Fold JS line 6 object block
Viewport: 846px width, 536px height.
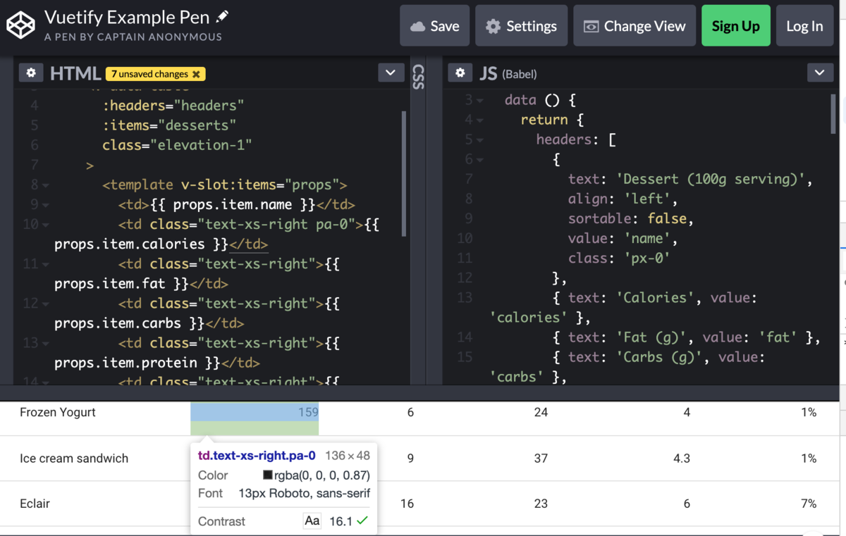coord(480,161)
